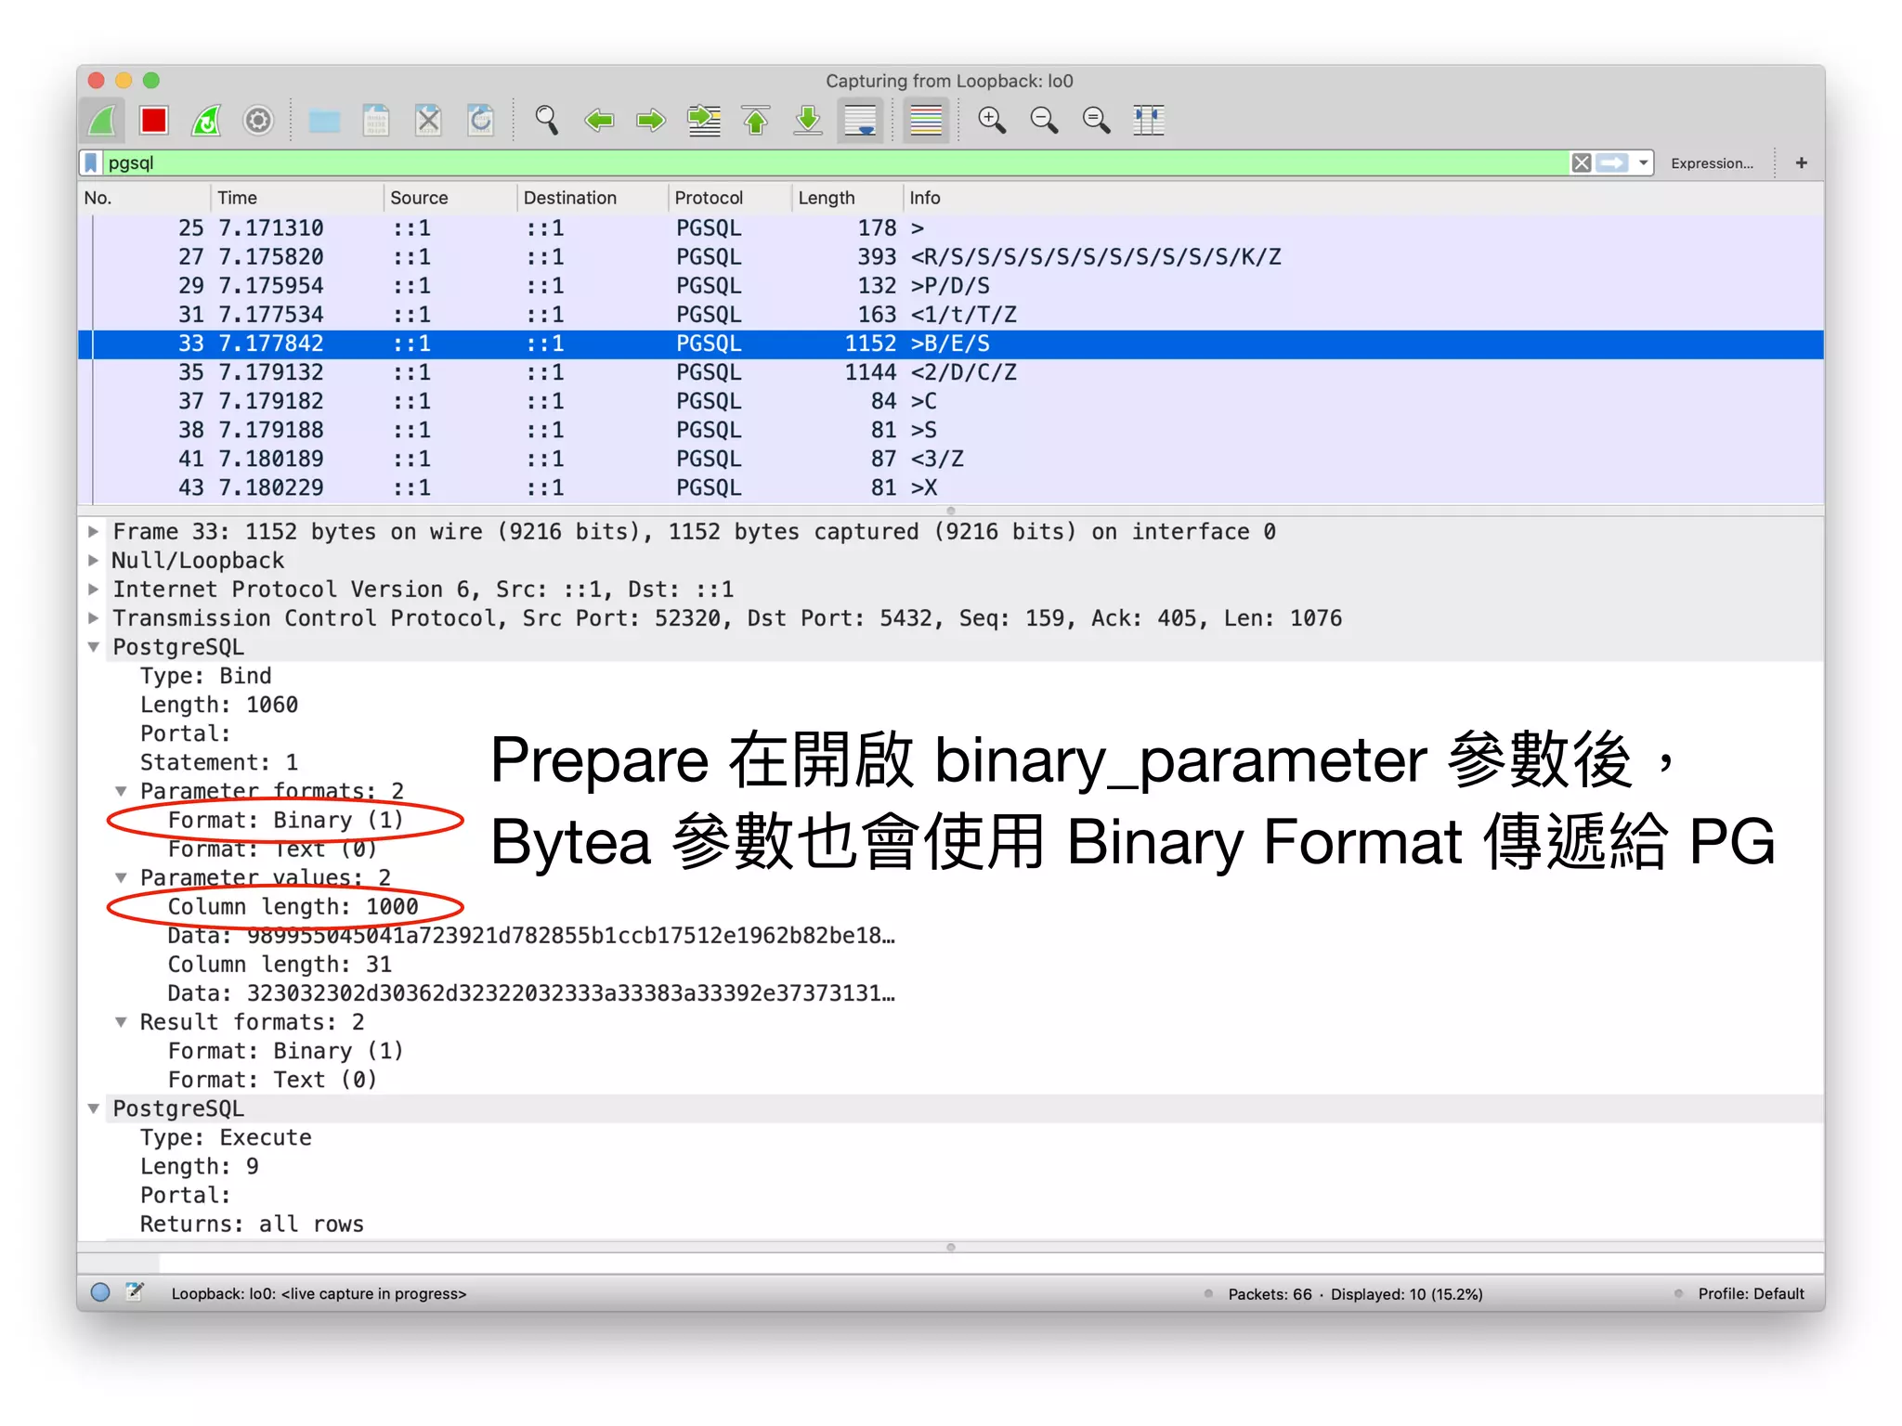This screenshot has width=1902, height=1426.
Task: Select the Column length: 31 field
Action: (280, 965)
